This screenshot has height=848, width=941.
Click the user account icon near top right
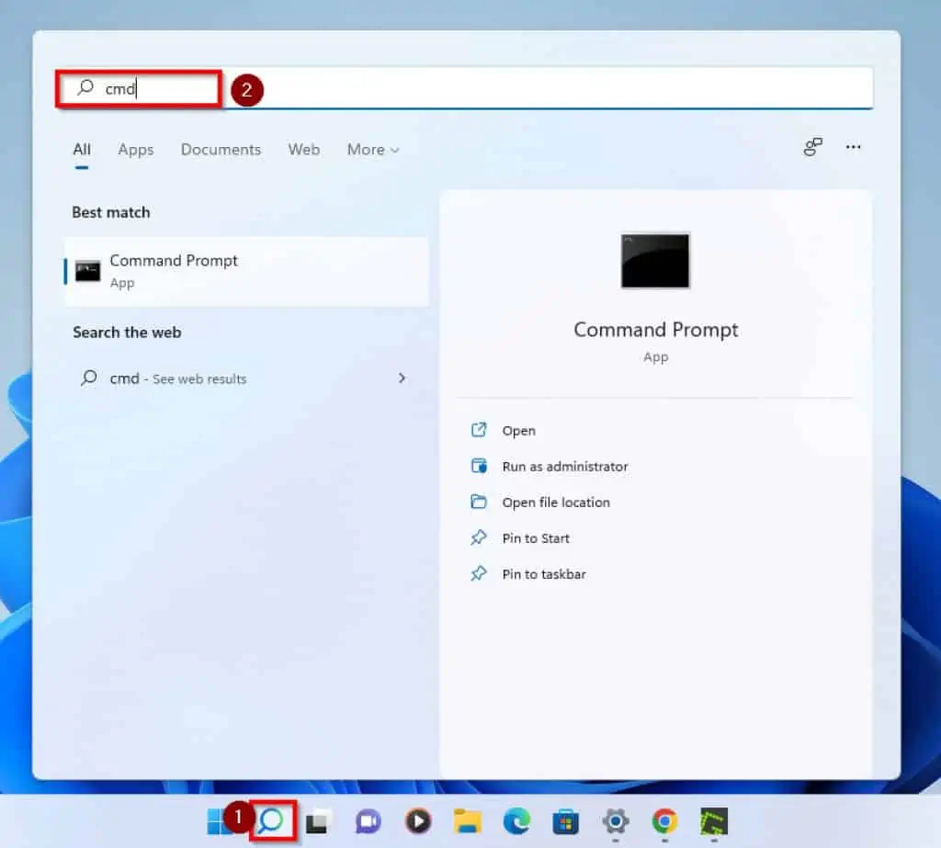tap(812, 147)
